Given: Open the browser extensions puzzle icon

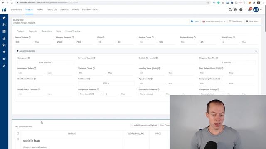Looking at the screenshot, I should coord(254,2).
